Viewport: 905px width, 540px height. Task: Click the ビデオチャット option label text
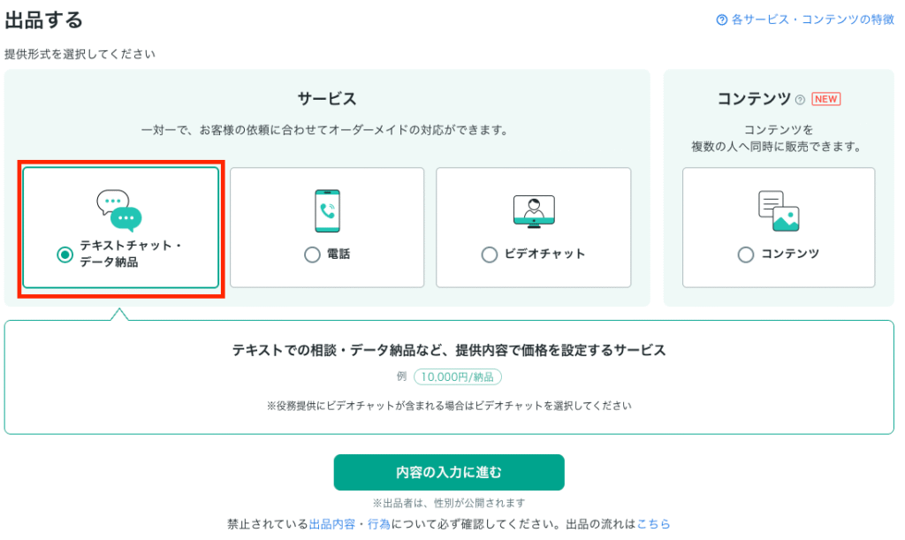pos(544,255)
